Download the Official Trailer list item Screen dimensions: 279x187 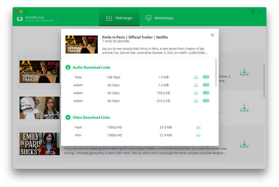[244, 72]
